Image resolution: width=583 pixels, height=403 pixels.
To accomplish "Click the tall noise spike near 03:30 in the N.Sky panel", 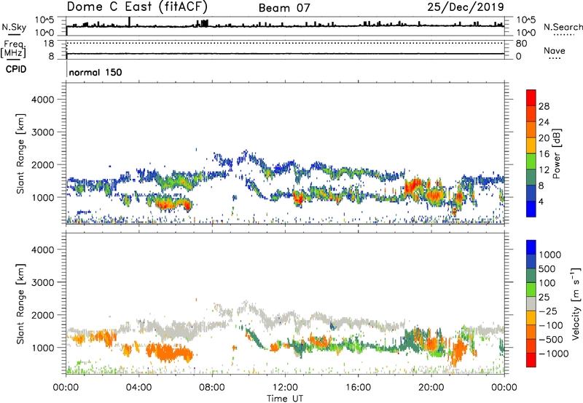I will [129, 22].
